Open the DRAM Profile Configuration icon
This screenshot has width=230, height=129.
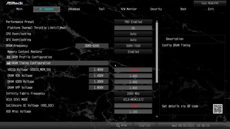9,57
